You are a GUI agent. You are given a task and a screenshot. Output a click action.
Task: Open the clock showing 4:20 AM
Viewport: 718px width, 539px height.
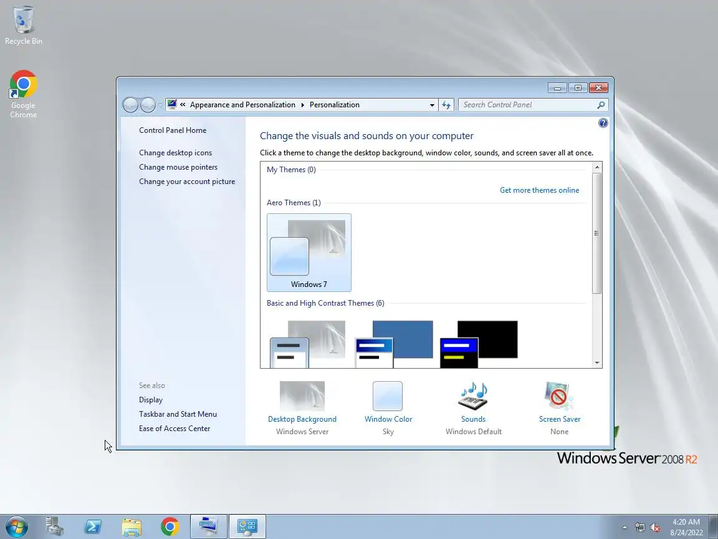click(686, 527)
